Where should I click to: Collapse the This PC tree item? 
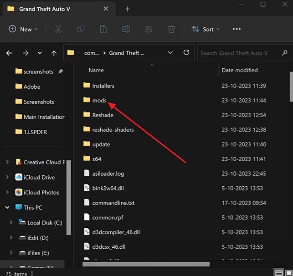7,207
